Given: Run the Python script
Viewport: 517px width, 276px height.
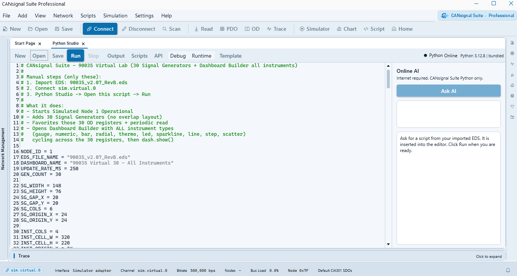Looking at the screenshot, I should 76,56.
